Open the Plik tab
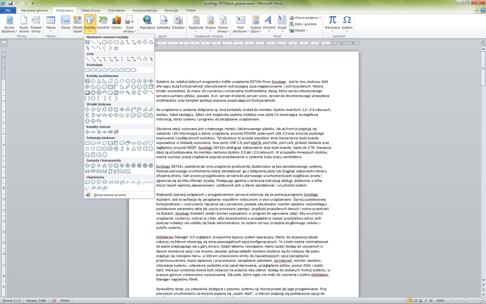Screen dimensions: 486x304 coord(8,10)
